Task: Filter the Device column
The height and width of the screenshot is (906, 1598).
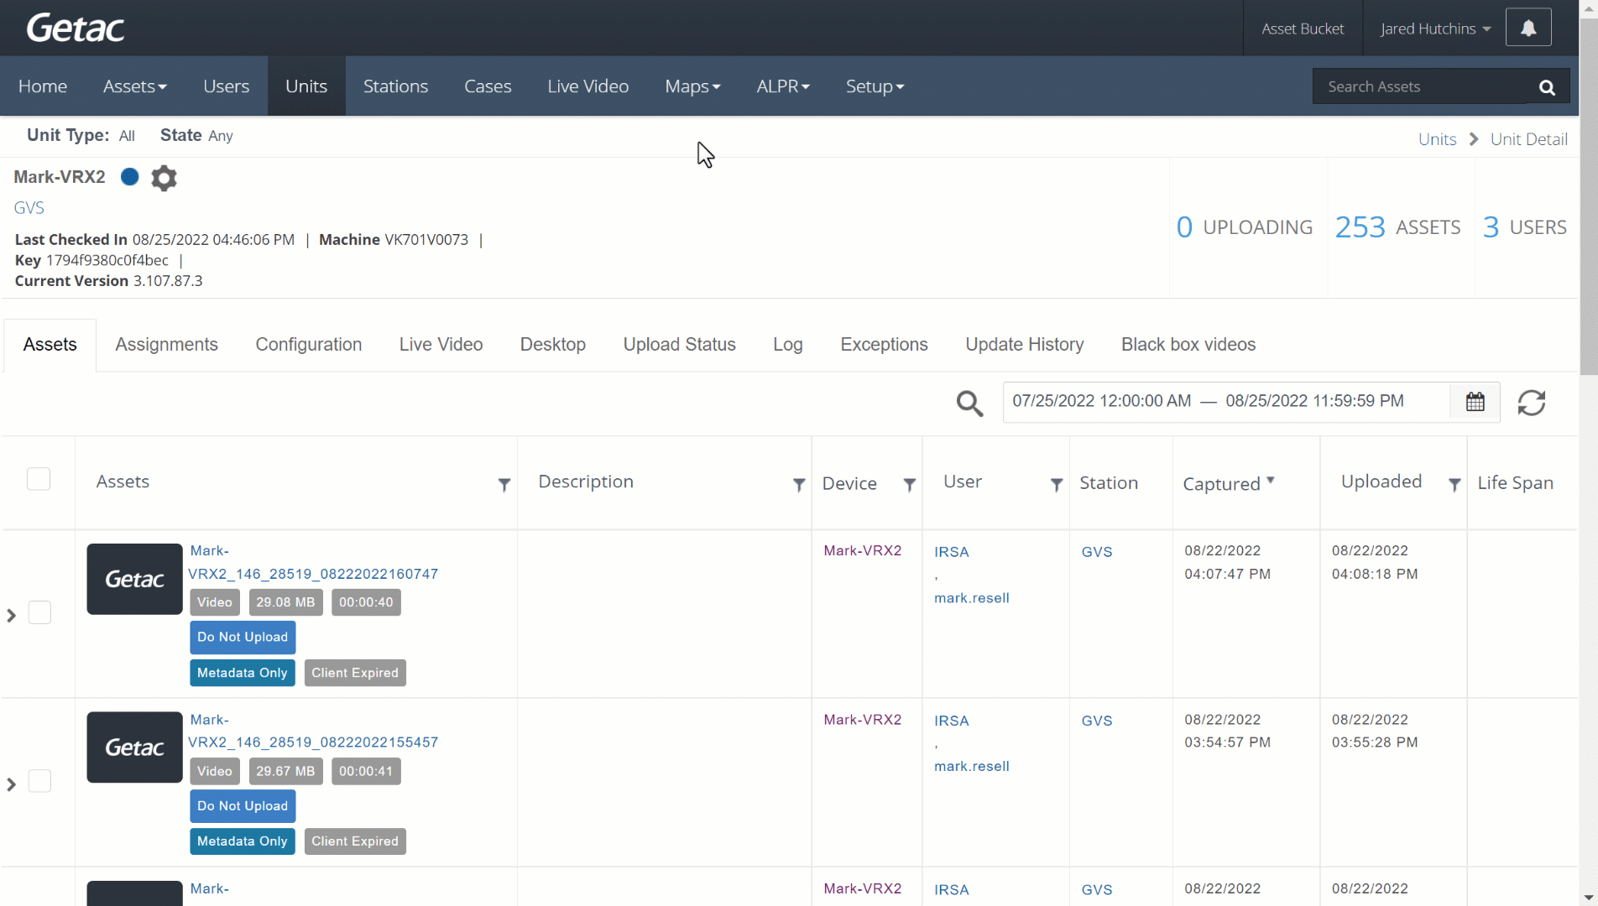Action: tap(909, 485)
